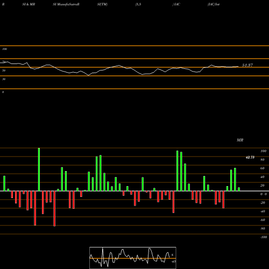Viewport: 269px width, 269px height.
Task: Click the tallest green bar in the MR histogram
Action: point(39,169)
